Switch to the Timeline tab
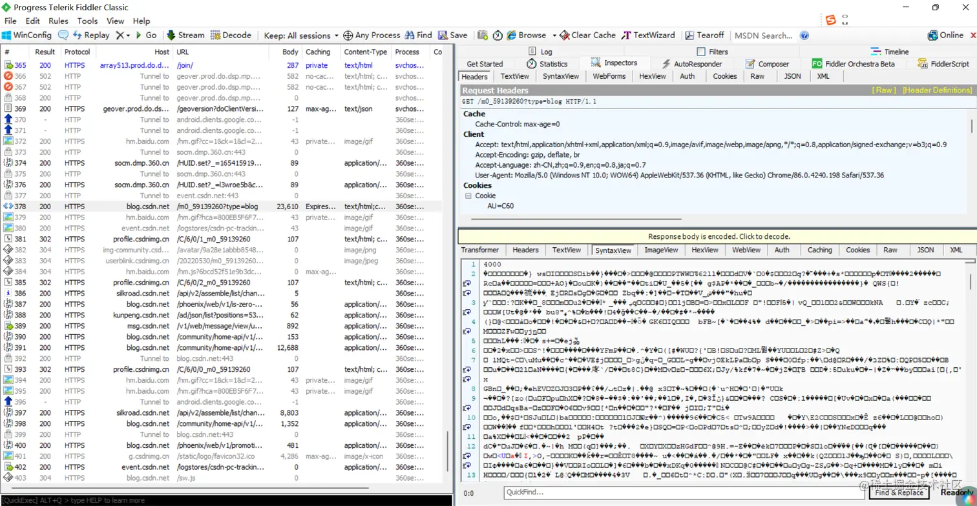The height and width of the screenshot is (506, 977). pyautogui.click(x=889, y=52)
